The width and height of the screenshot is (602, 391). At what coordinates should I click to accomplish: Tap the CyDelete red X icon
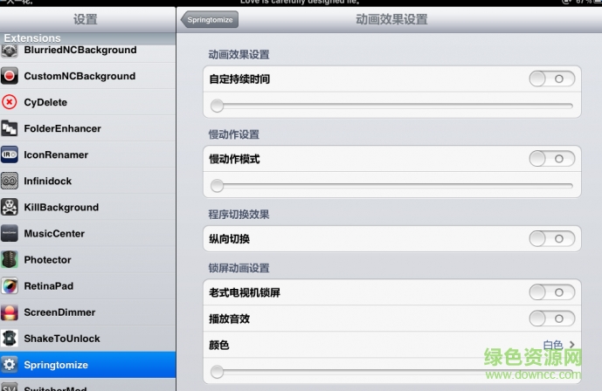(10, 102)
